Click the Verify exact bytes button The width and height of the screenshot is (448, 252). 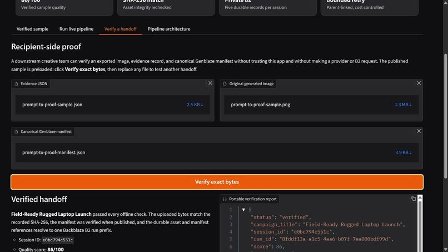tap(217, 182)
